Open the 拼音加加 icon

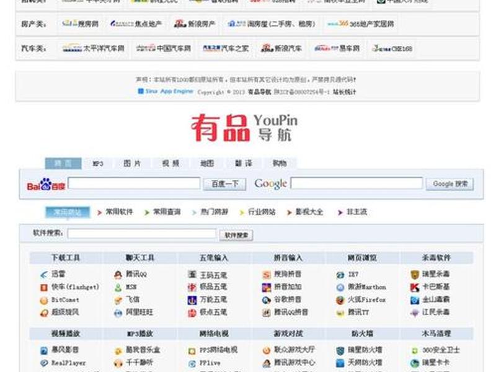coord(267,288)
